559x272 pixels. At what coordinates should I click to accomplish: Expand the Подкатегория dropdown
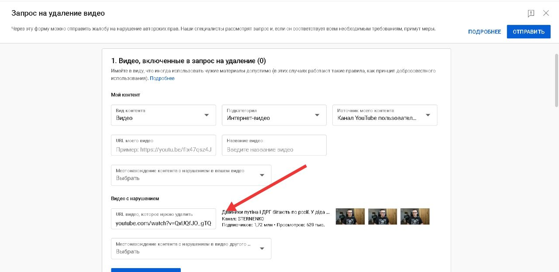(274, 115)
